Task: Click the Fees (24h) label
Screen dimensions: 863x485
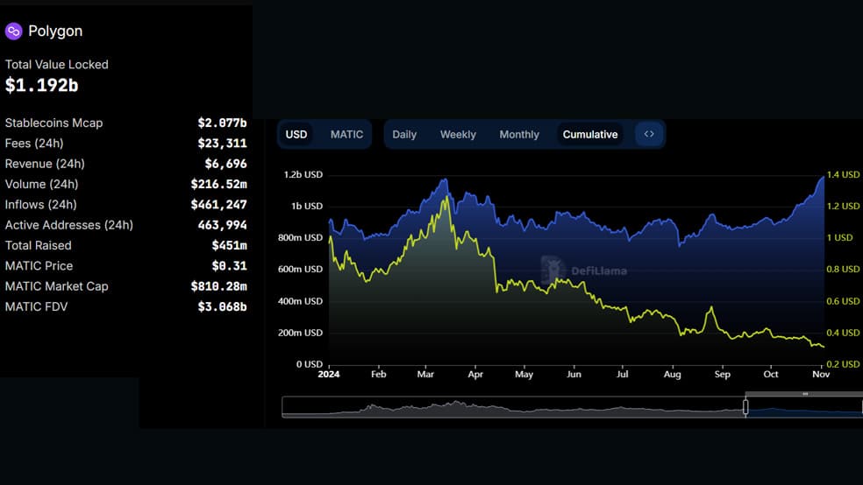Action: click(x=34, y=144)
